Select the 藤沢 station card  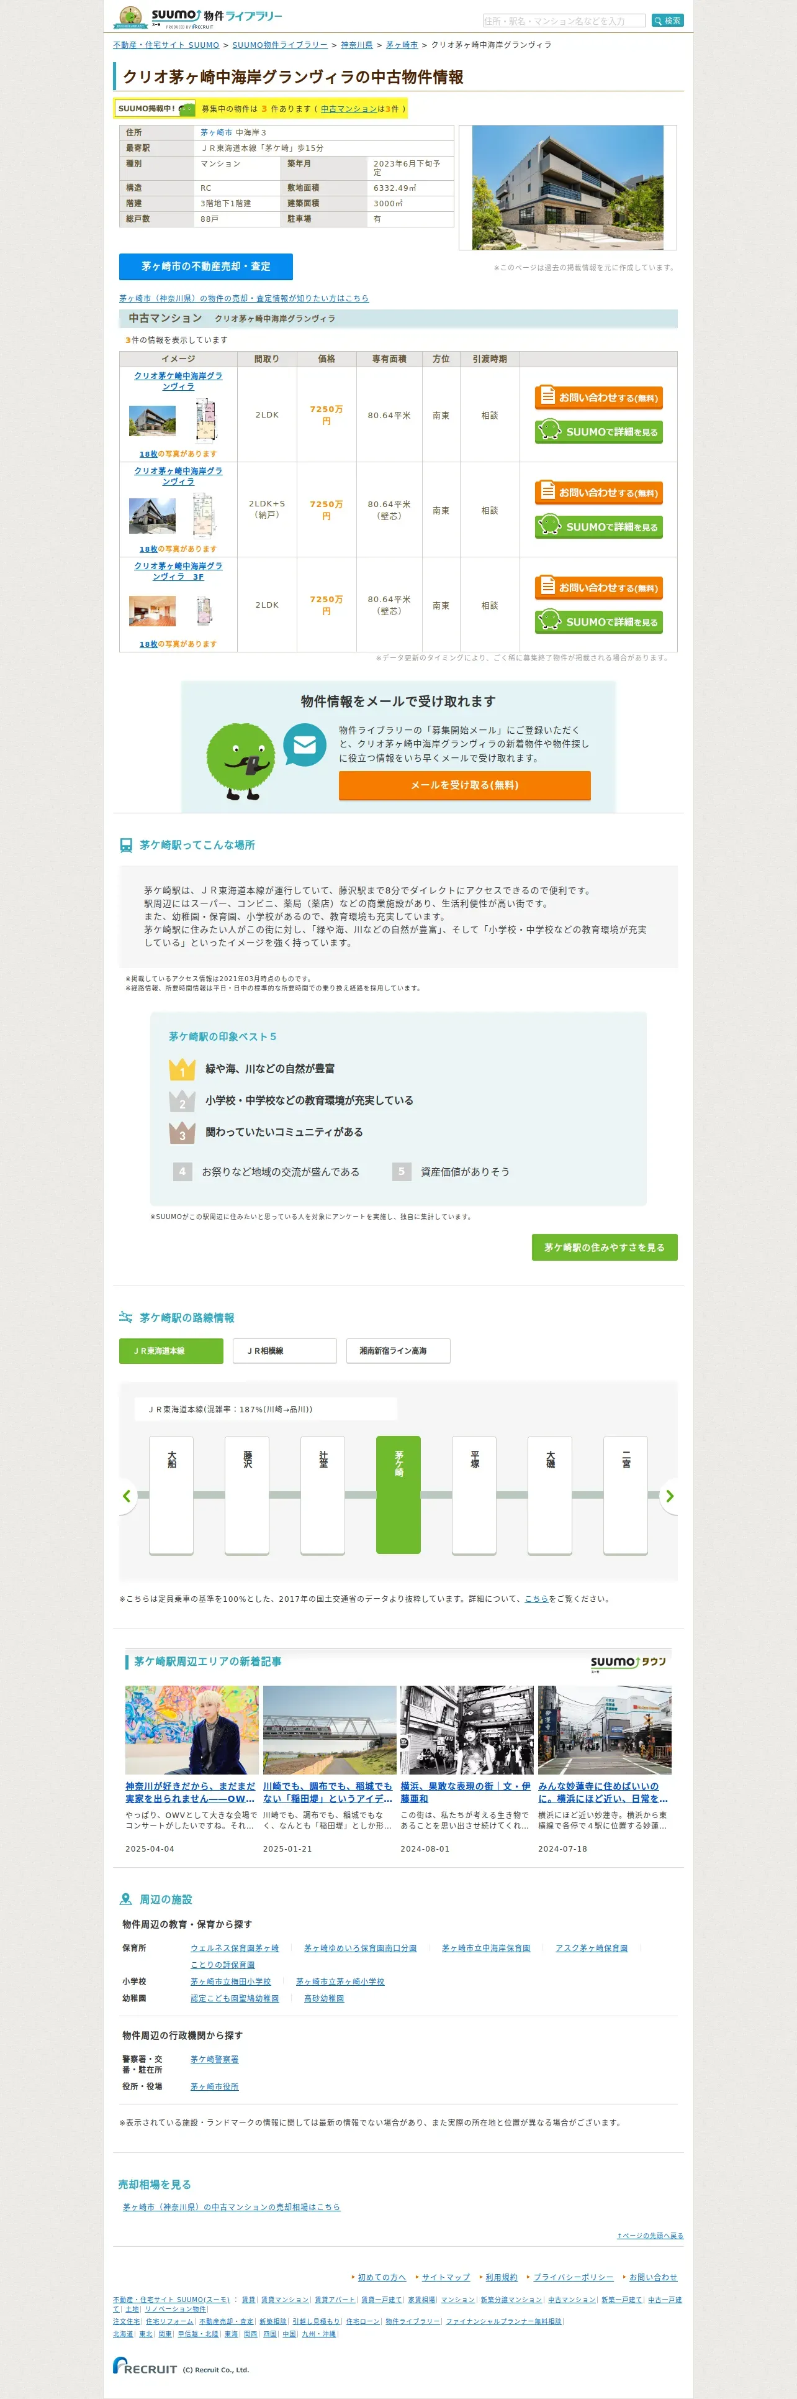[248, 1496]
